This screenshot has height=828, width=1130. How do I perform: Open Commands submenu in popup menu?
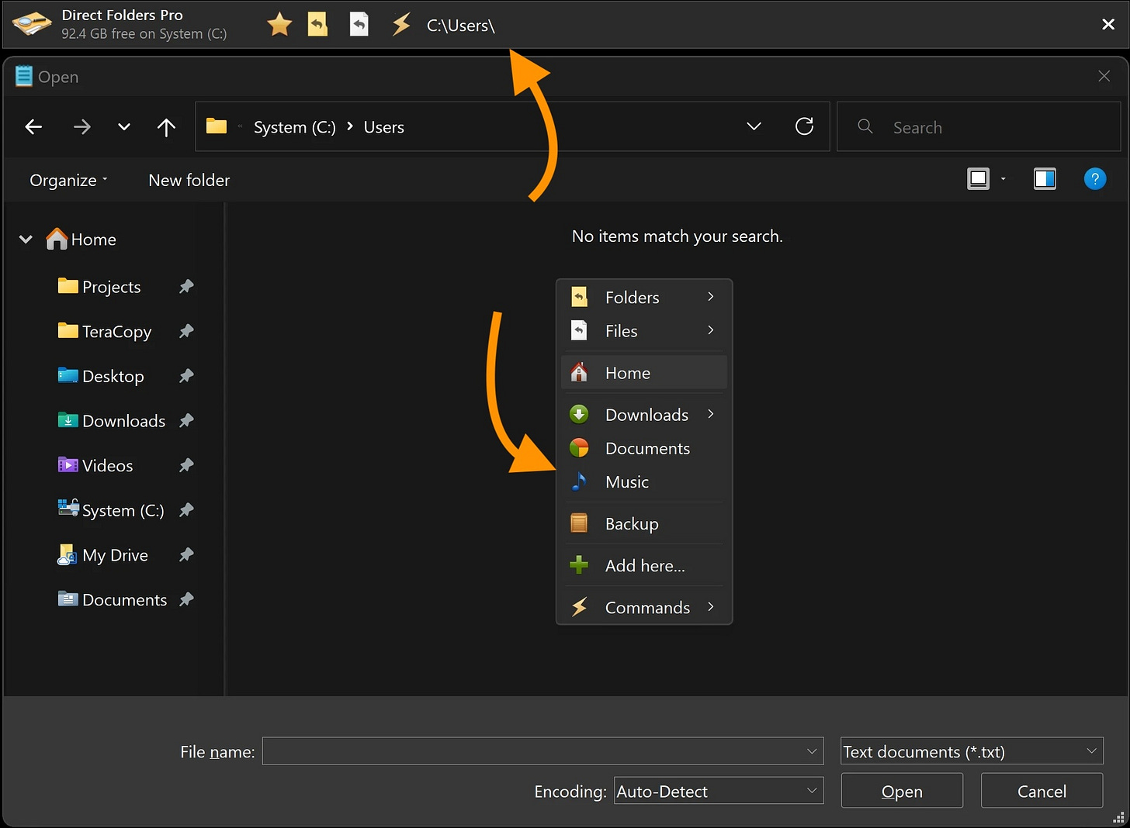644,608
